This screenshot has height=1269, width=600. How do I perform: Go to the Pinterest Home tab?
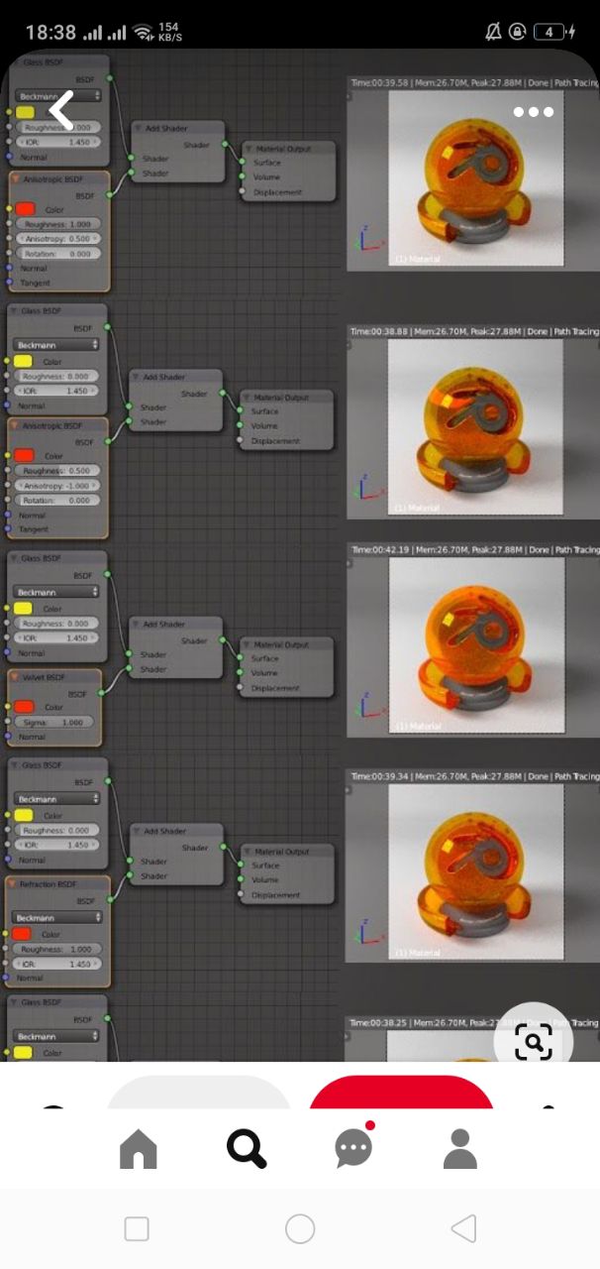pos(139,1148)
